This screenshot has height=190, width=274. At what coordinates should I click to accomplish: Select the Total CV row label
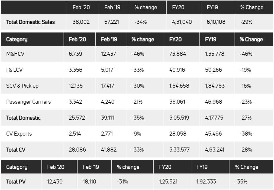[x=16, y=150]
